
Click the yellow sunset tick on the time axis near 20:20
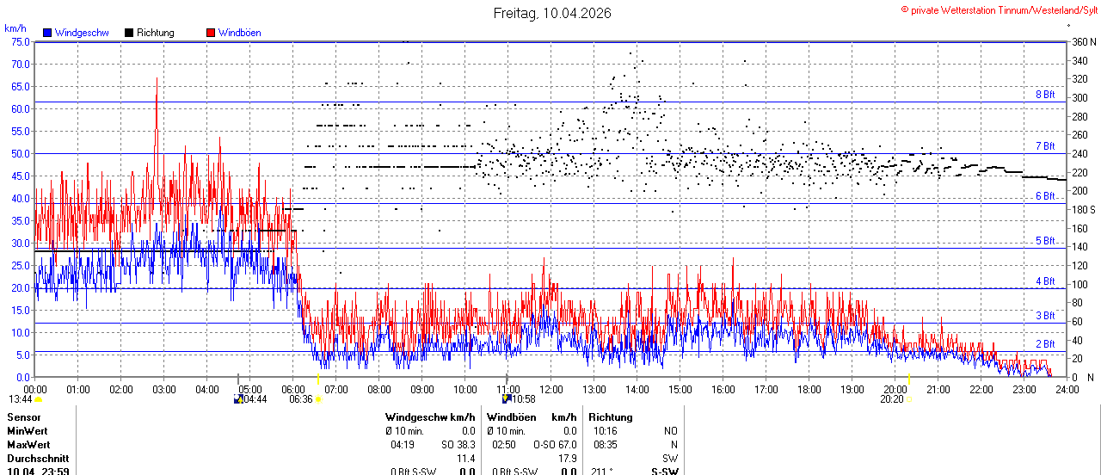(x=908, y=379)
